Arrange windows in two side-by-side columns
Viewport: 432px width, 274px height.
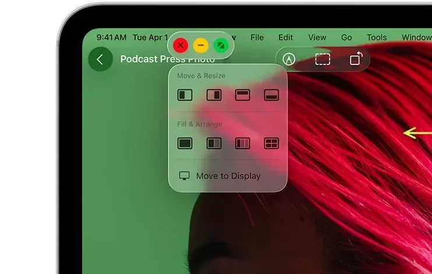coord(214,143)
